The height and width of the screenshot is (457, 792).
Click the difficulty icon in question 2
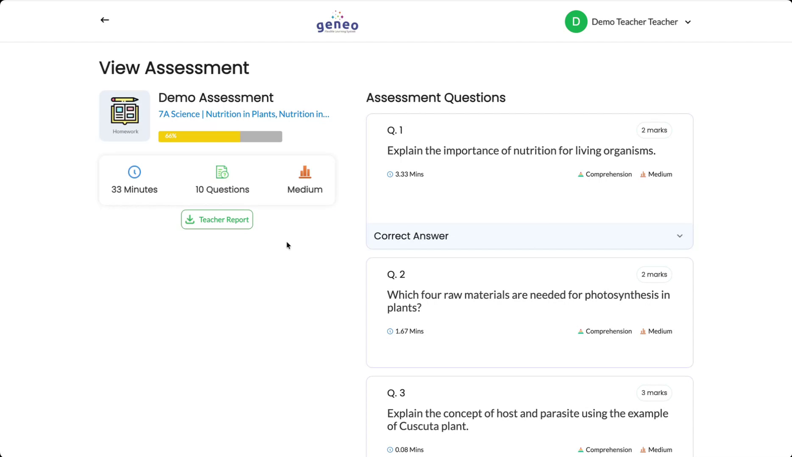(643, 332)
